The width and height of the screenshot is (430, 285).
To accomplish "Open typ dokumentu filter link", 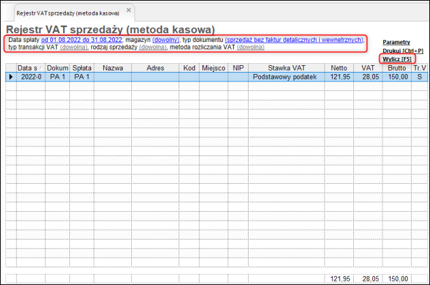I will tap(294, 40).
